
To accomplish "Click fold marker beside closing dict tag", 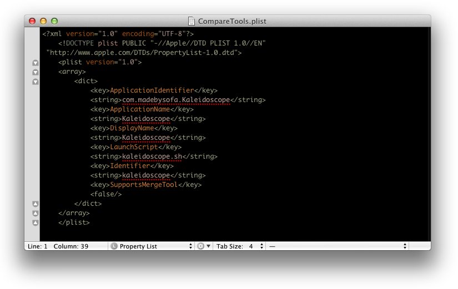I will click(36, 204).
